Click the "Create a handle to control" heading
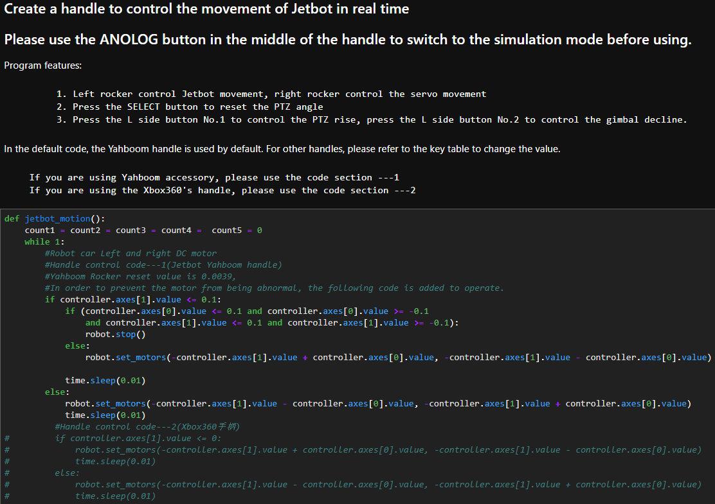This screenshot has height=504, width=715. [x=206, y=9]
